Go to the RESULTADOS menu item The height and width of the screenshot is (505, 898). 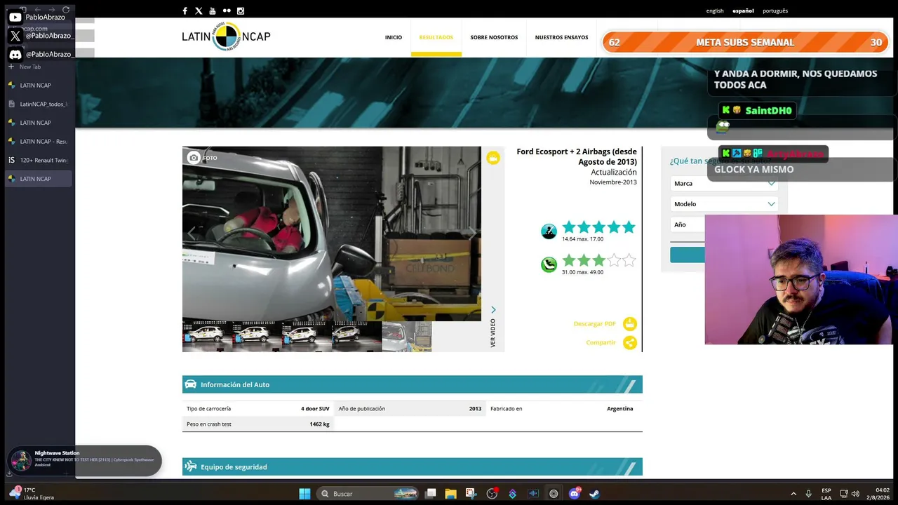[436, 37]
